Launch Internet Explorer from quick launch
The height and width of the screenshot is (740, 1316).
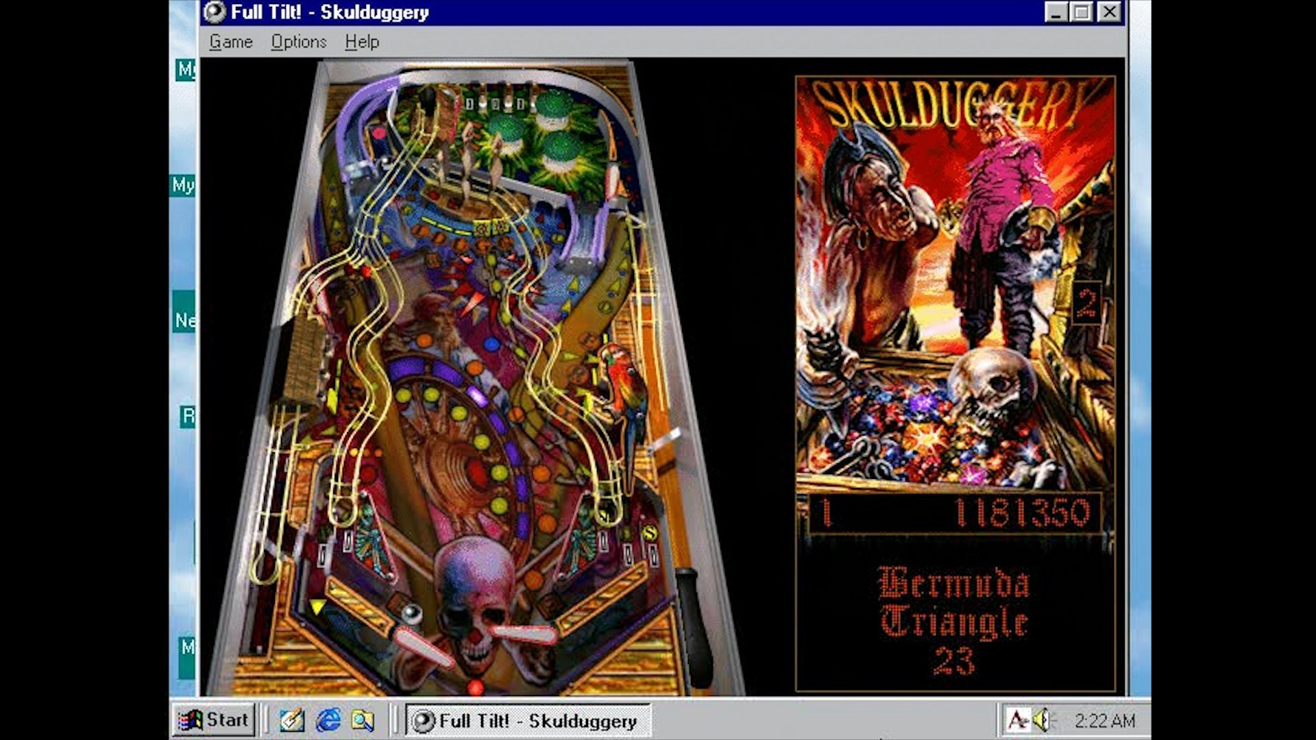[x=328, y=720]
